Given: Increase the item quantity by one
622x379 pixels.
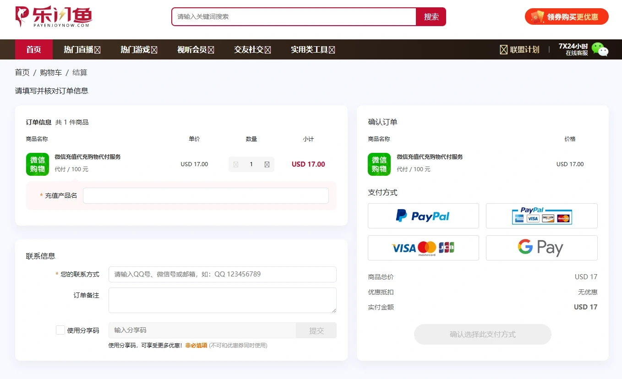Looking at the screenshot, I should click(x=267, y=164).
